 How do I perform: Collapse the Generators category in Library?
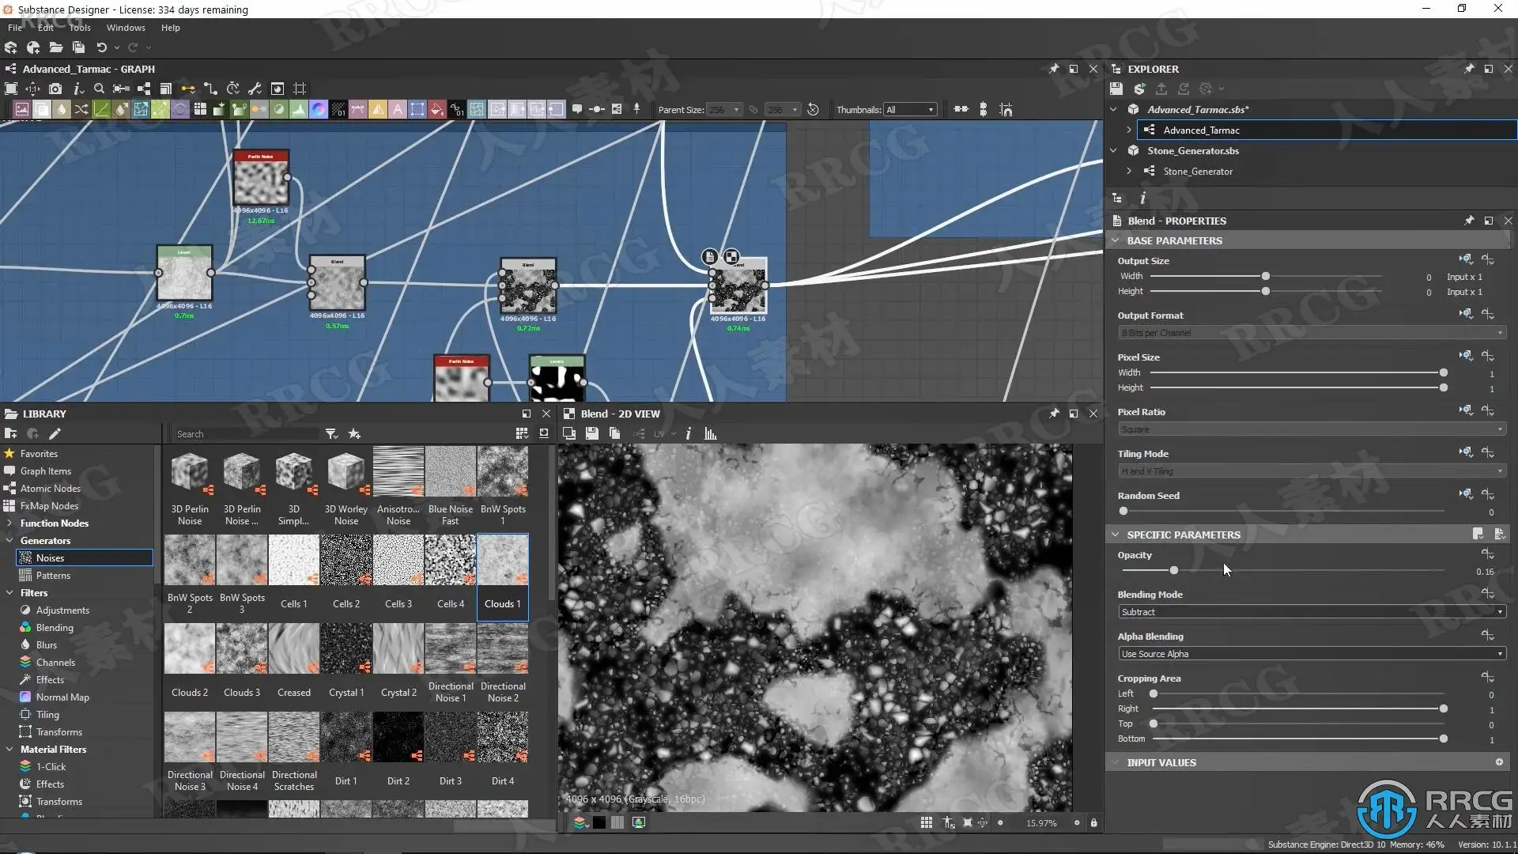pyautogui.click(x=9, y=541)
